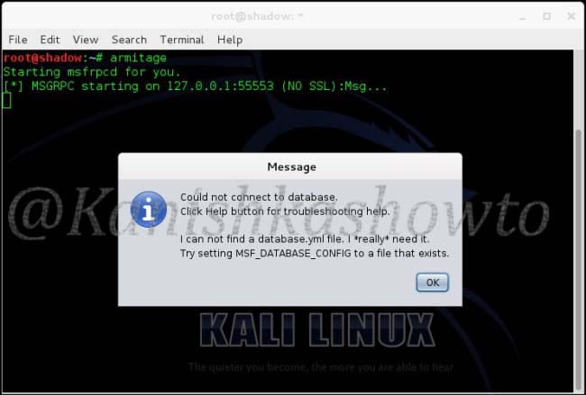Screen dimensions: 586x395
Task: Dismiss the Message dialog with OK
Action: tap(433, 283)
